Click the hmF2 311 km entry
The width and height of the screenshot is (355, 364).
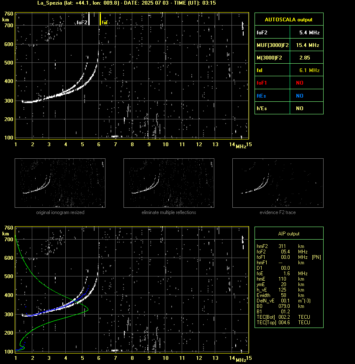pos(280,246)
